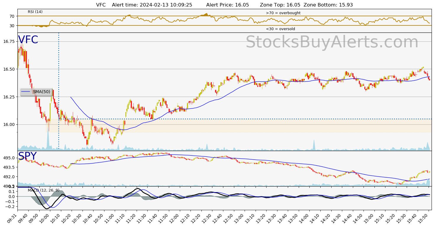The width and height of the screenshot is (436, 227).
Task: Click the <30 = oversold annotation
Action: coord(280,29)
